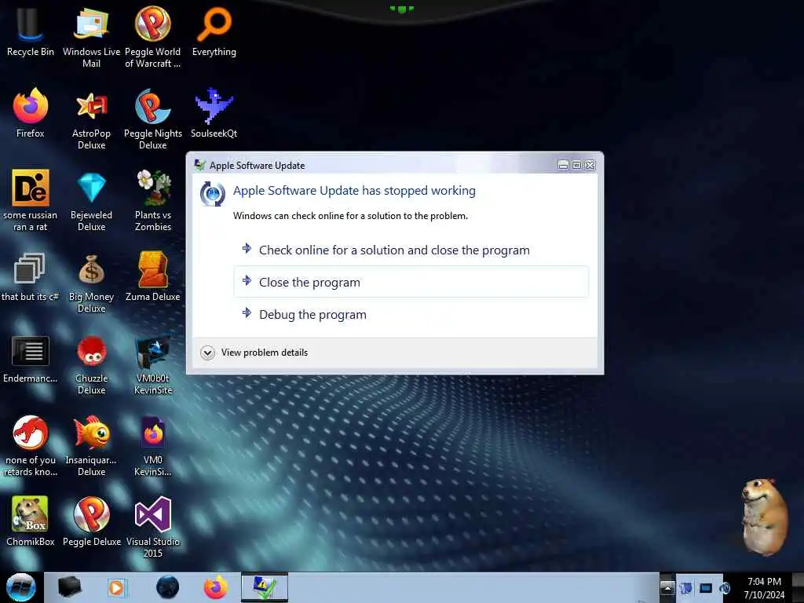Screen dimensions: 804x603
Task: Select Peggle World of Warcraft icon
Action: (x=153, y=36)
